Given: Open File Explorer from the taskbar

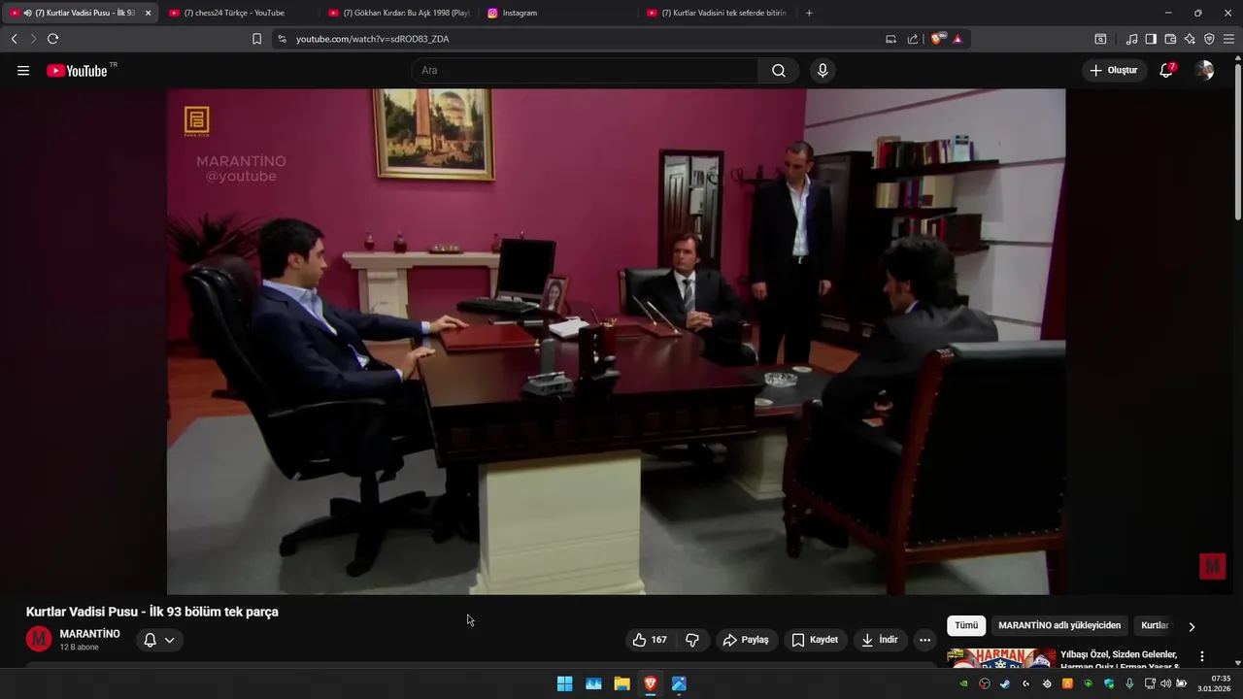Looking at the screenshot, I should tap(621, 683).
